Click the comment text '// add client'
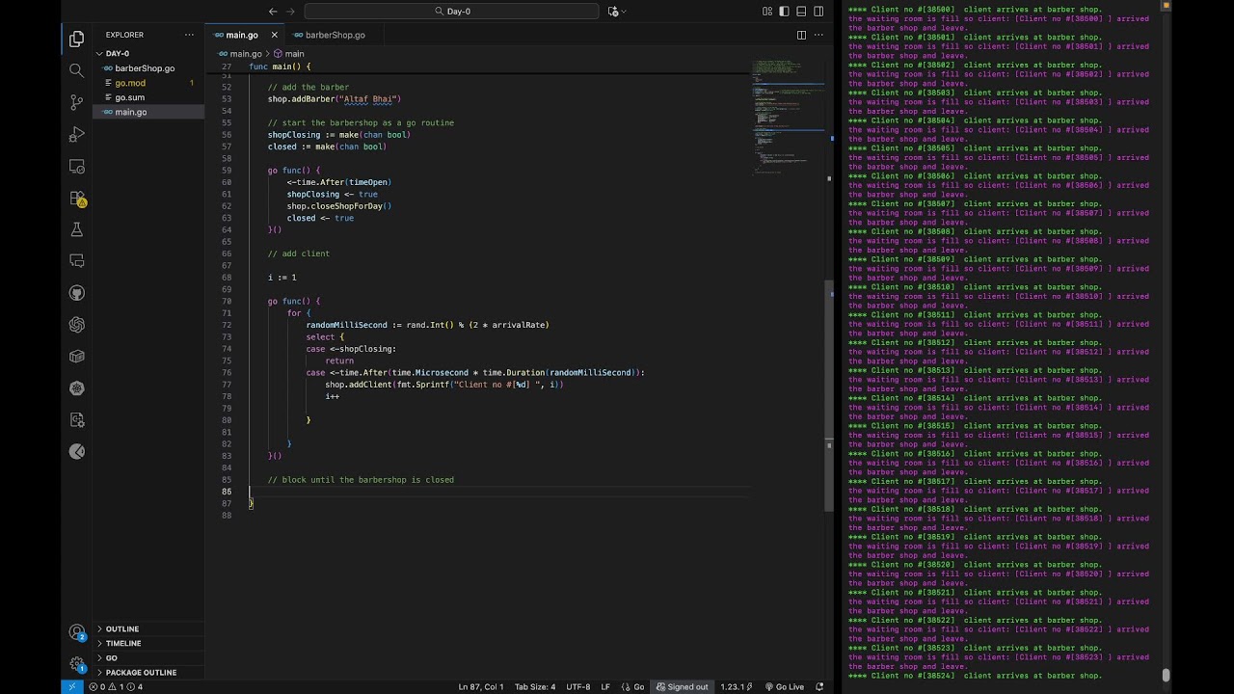 click(x=299, y=254)
